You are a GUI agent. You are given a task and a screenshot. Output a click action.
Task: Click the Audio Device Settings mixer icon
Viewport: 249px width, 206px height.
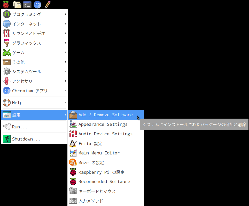pyautogui.click(x=73, y=134)
